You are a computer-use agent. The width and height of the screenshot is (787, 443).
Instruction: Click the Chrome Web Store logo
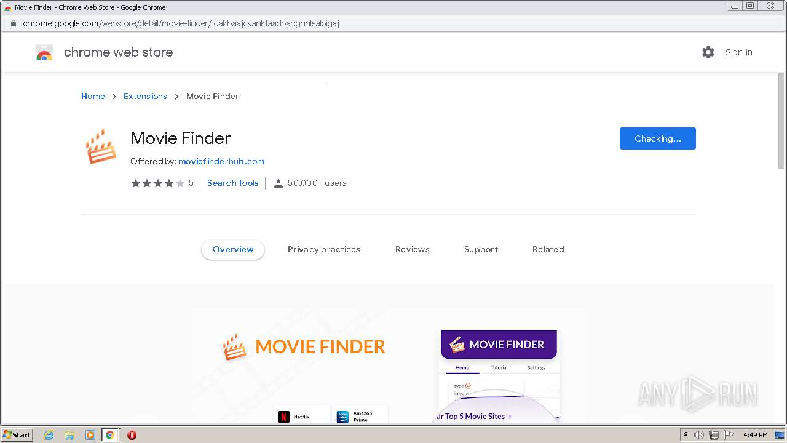point(44,52)
